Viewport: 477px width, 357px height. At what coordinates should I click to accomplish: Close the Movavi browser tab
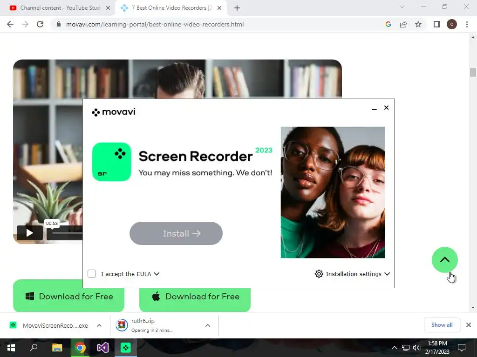coord(219,8)
